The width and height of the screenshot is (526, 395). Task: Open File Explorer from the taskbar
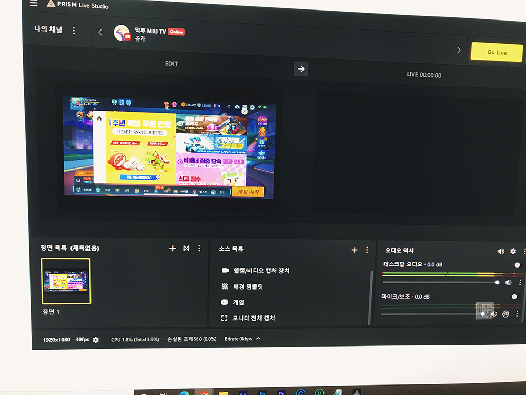tap(224, 392)
